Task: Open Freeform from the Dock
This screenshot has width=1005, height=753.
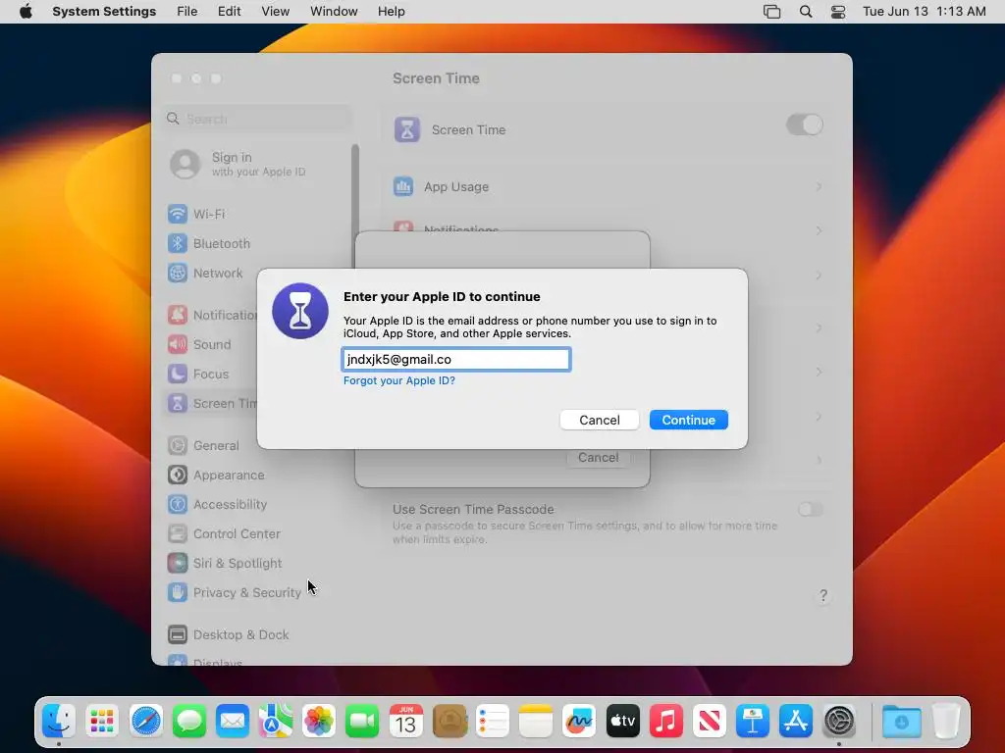Action: coord(579,721)
